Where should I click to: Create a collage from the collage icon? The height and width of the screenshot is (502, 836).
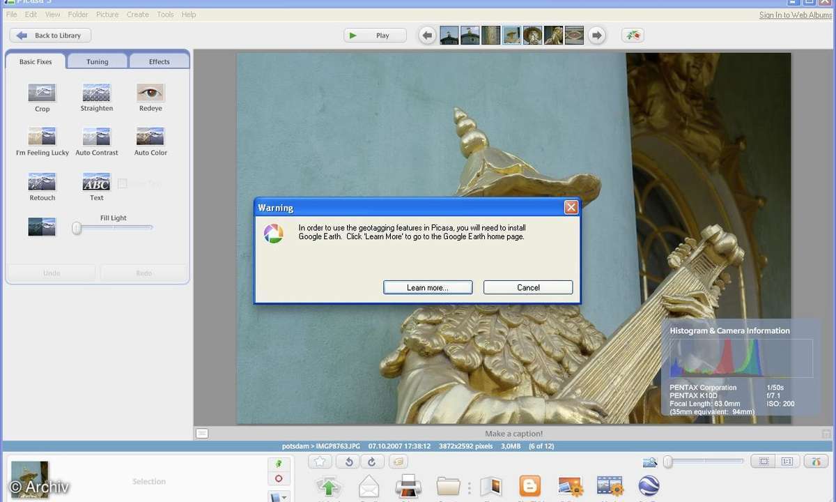coord(570,487)
